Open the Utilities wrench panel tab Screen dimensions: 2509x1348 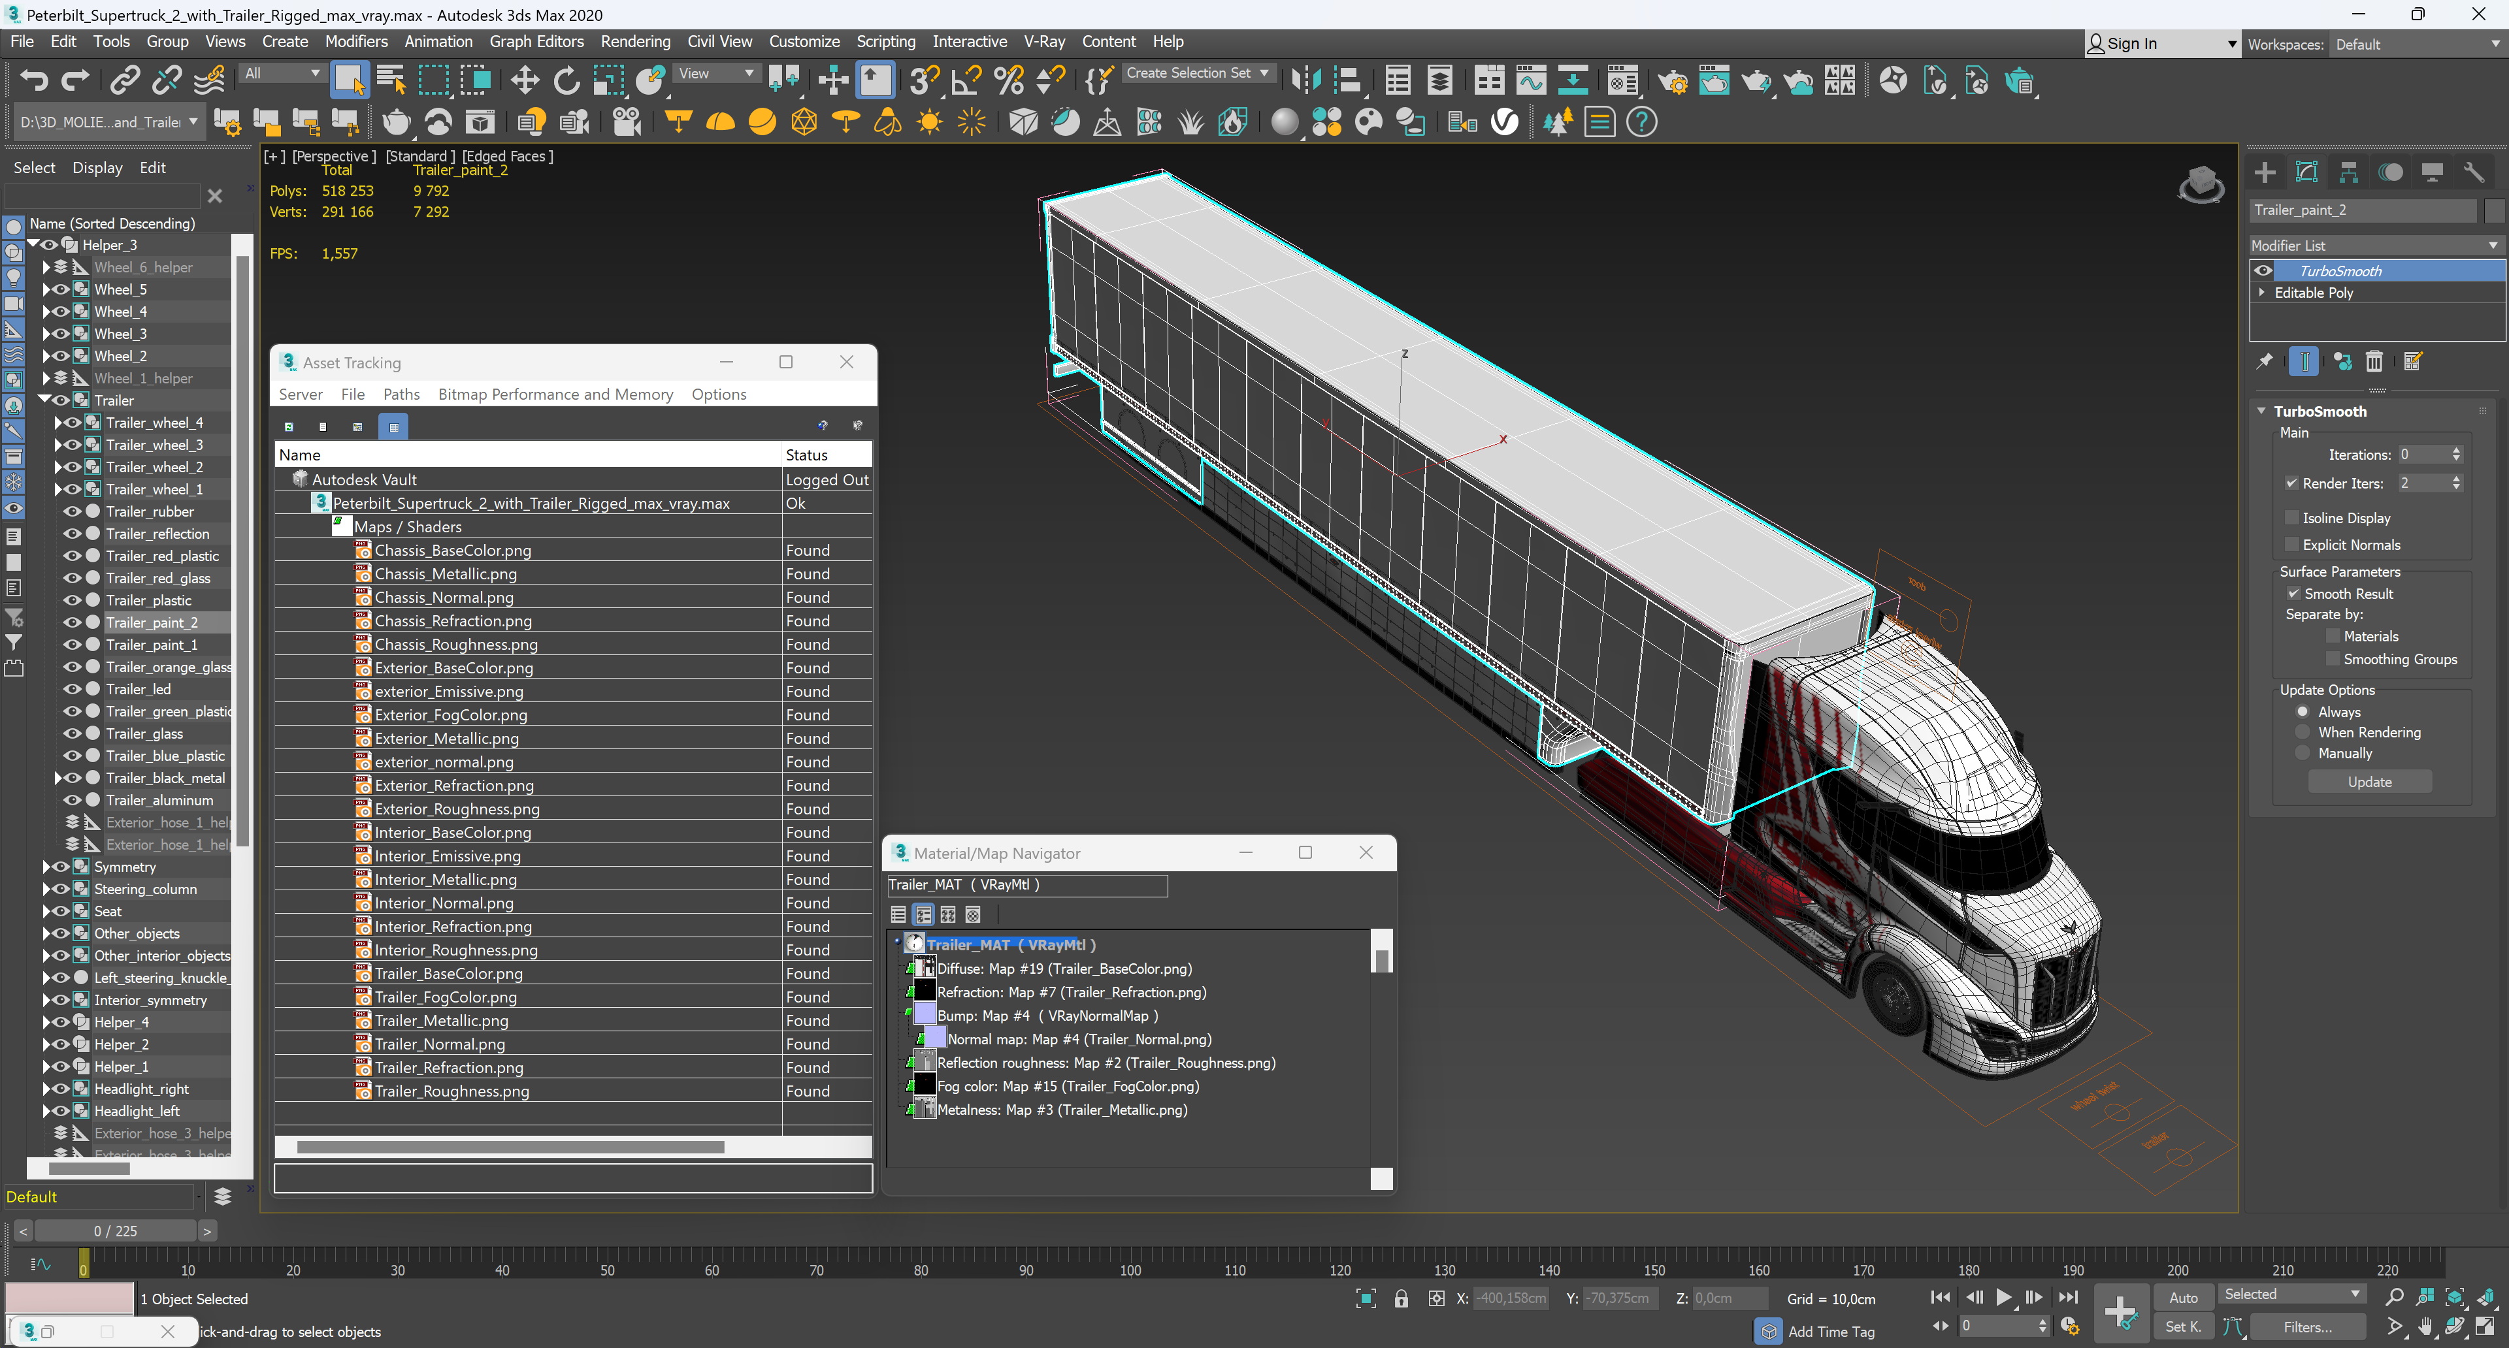pyautogui.click(x=2474, y=172)
